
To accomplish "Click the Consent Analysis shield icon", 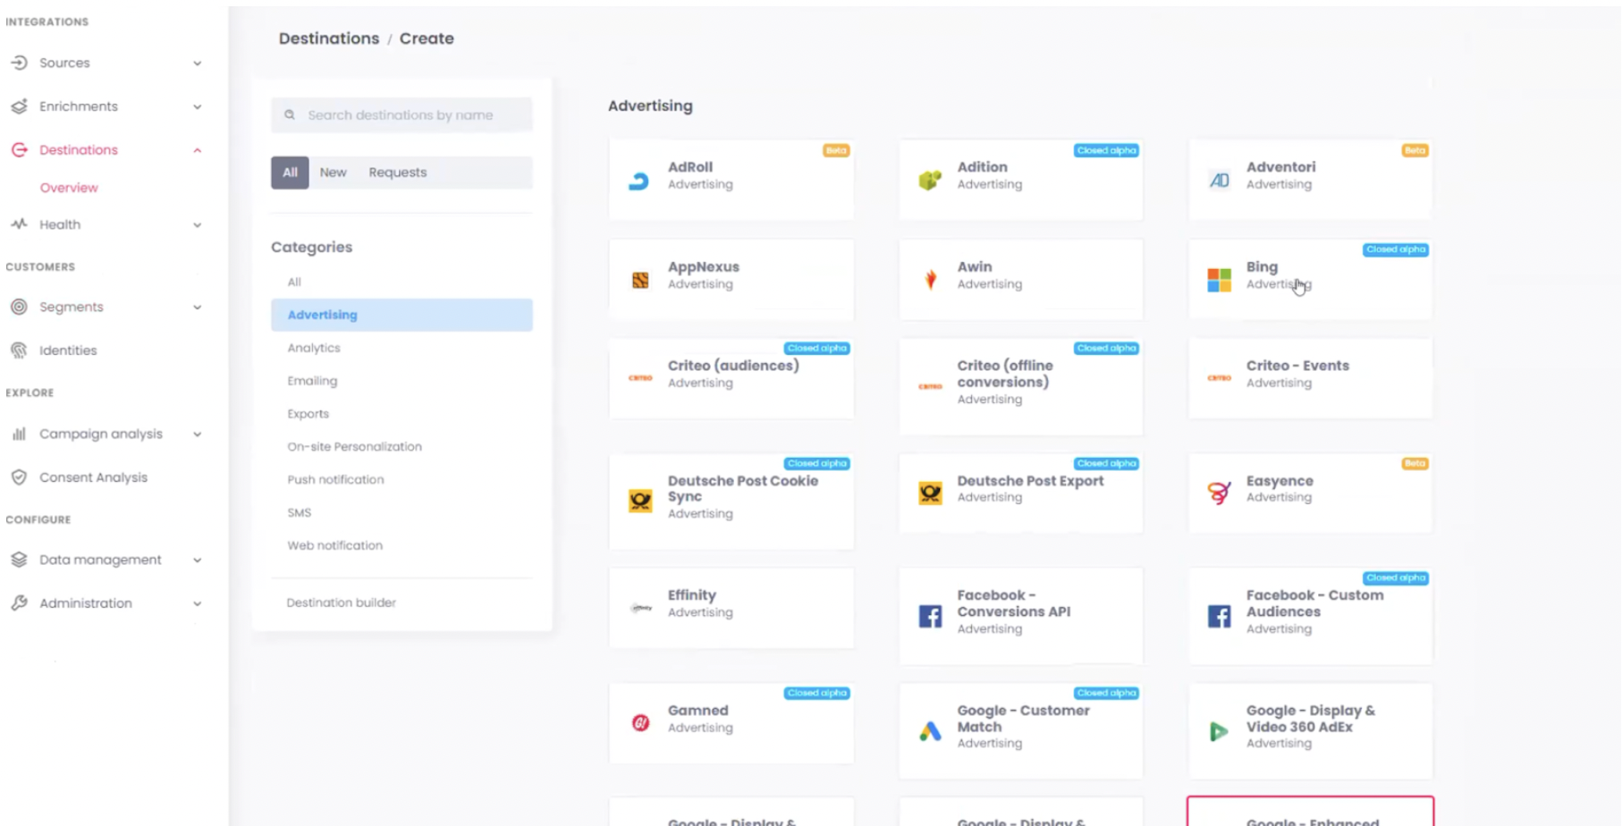I will coord(19,477).
